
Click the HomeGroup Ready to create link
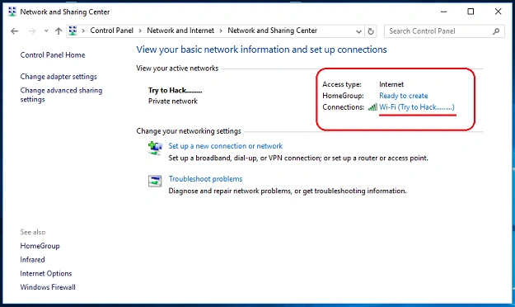pyautogui.click(x=403, y=96)
